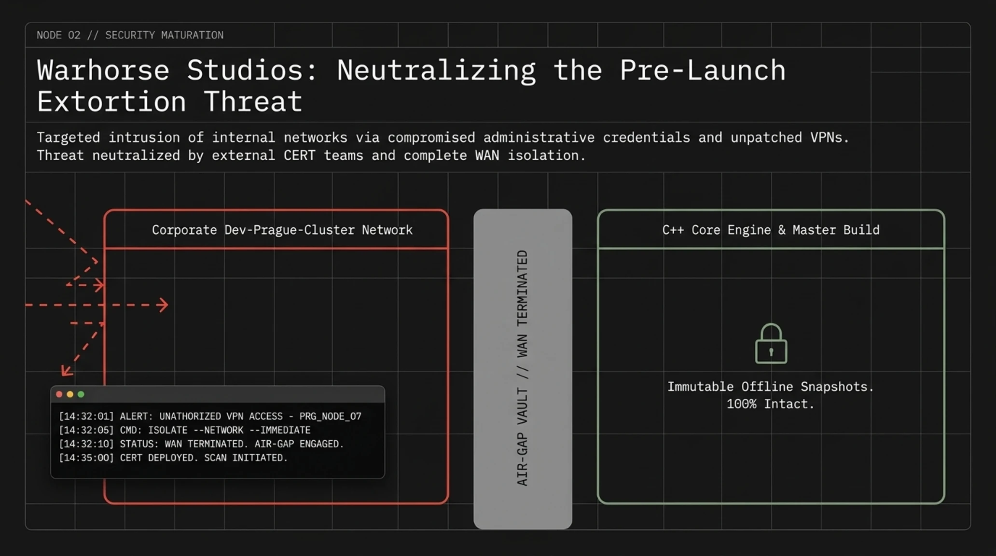The image size is (996, 556).
Task: Click the Targeted intrusion subtitle paragraph
Action: [x=443, y=146]
